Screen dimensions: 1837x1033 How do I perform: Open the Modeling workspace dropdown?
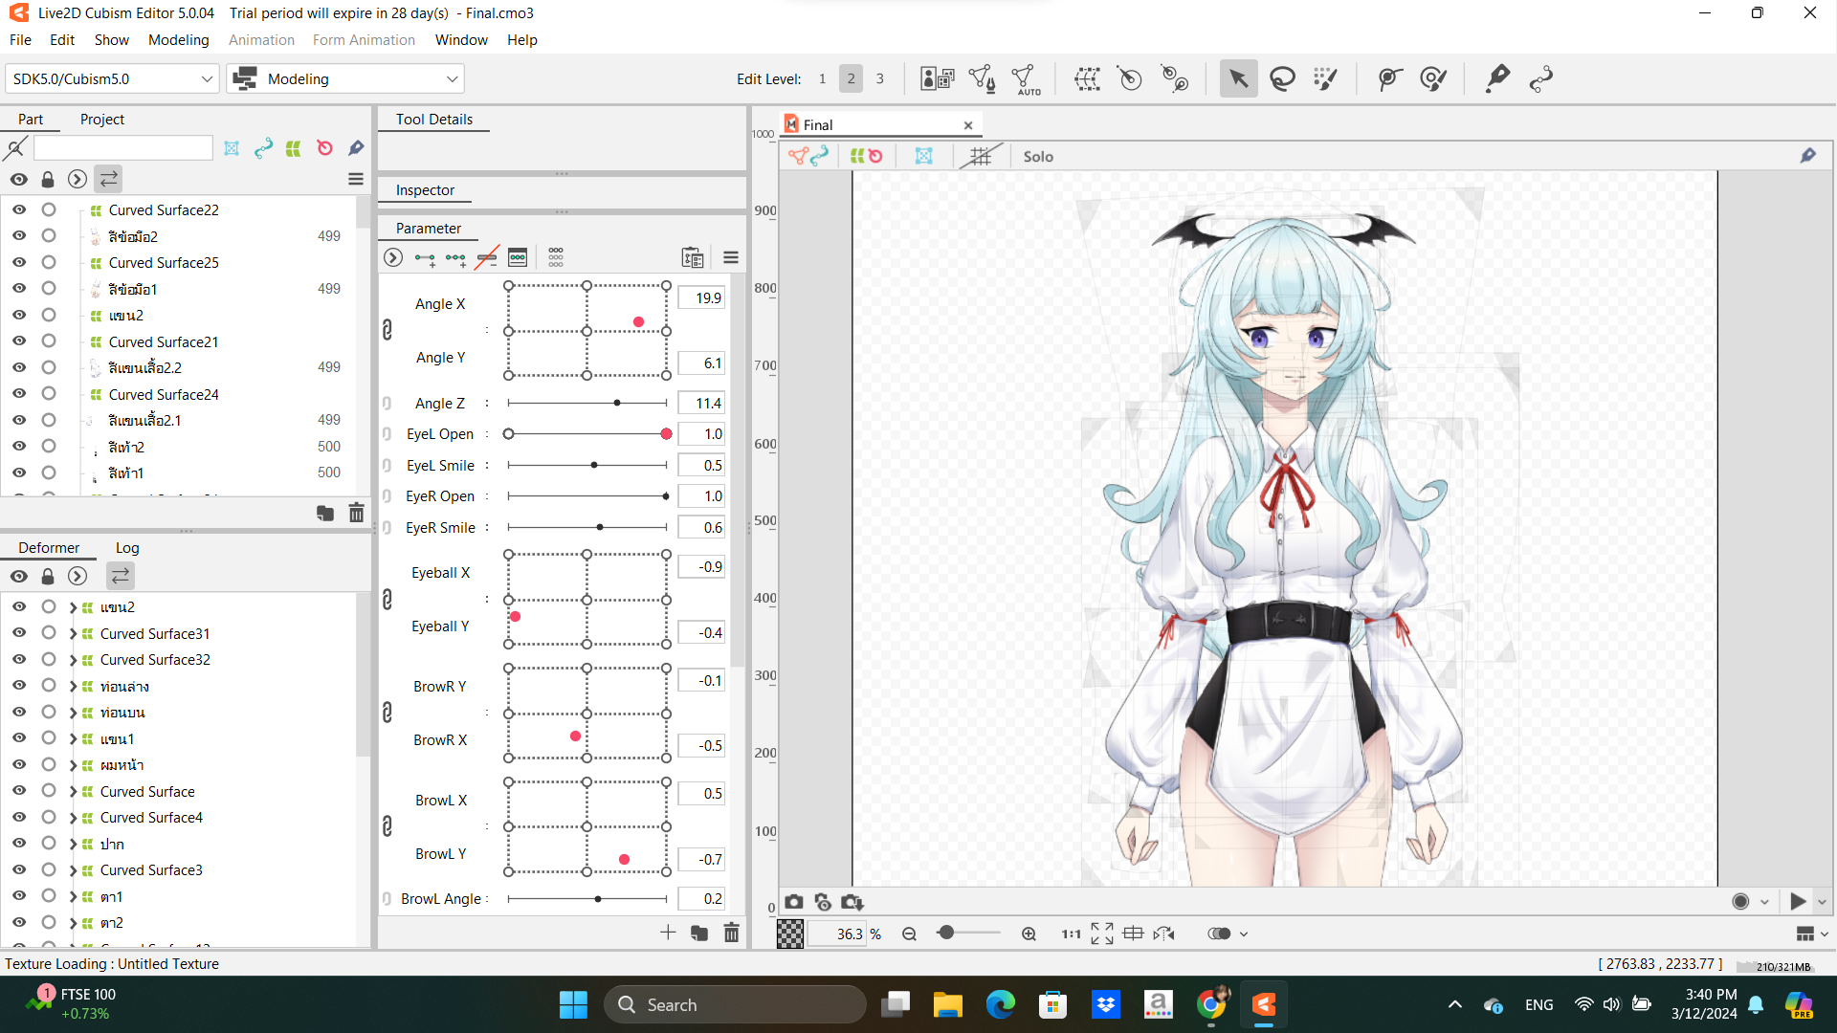pos(345,78)
